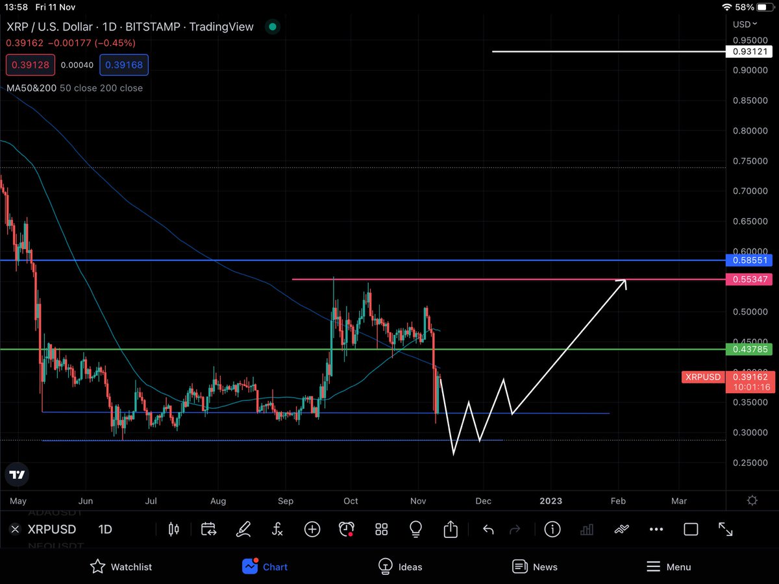Enter fullscreen with the expand arrows icon
This screenshot has width=779, height=584.
pyautogui.click(x=725, y=529)
